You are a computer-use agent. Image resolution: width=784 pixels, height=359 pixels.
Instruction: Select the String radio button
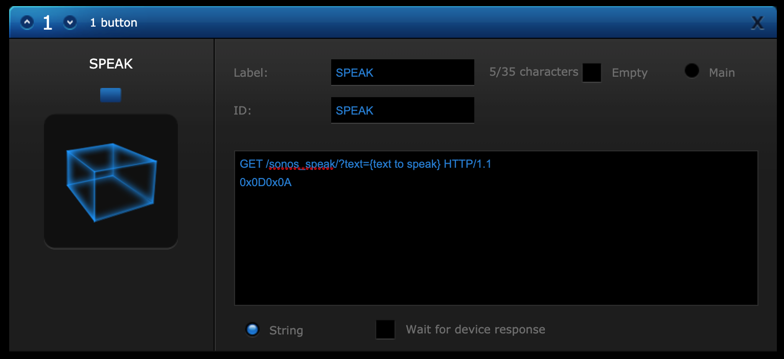(x=252, y=330)
